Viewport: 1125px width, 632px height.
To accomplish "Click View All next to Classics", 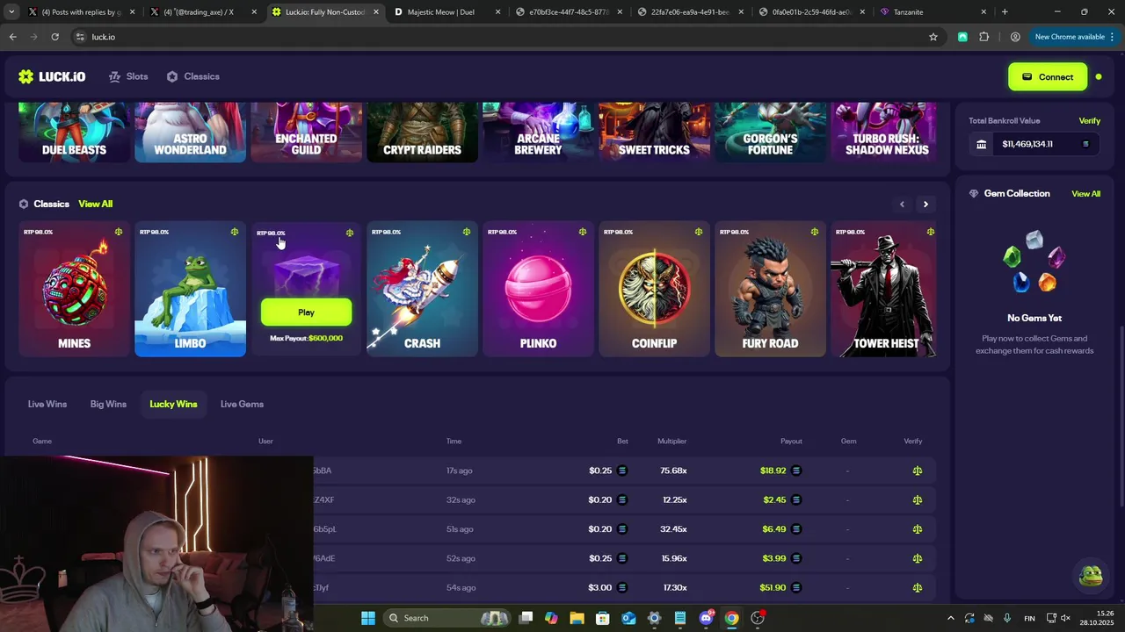I will 95,204.
